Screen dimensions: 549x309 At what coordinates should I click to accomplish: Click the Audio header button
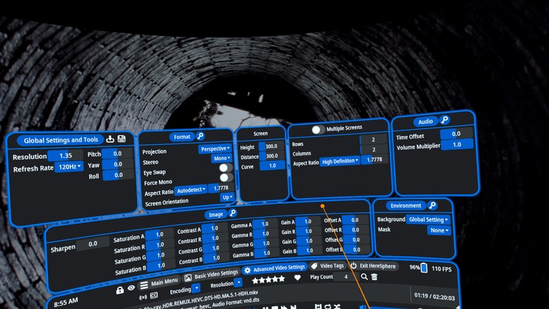tap(425, 122)
